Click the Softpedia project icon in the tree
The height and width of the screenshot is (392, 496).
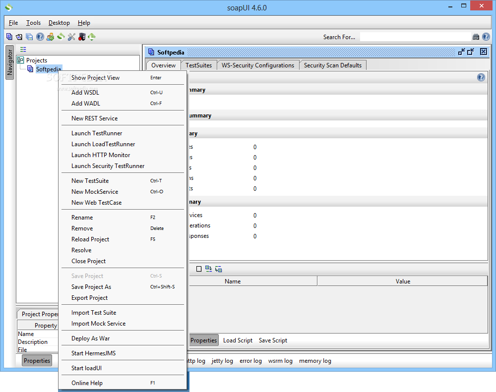(30, 68)
